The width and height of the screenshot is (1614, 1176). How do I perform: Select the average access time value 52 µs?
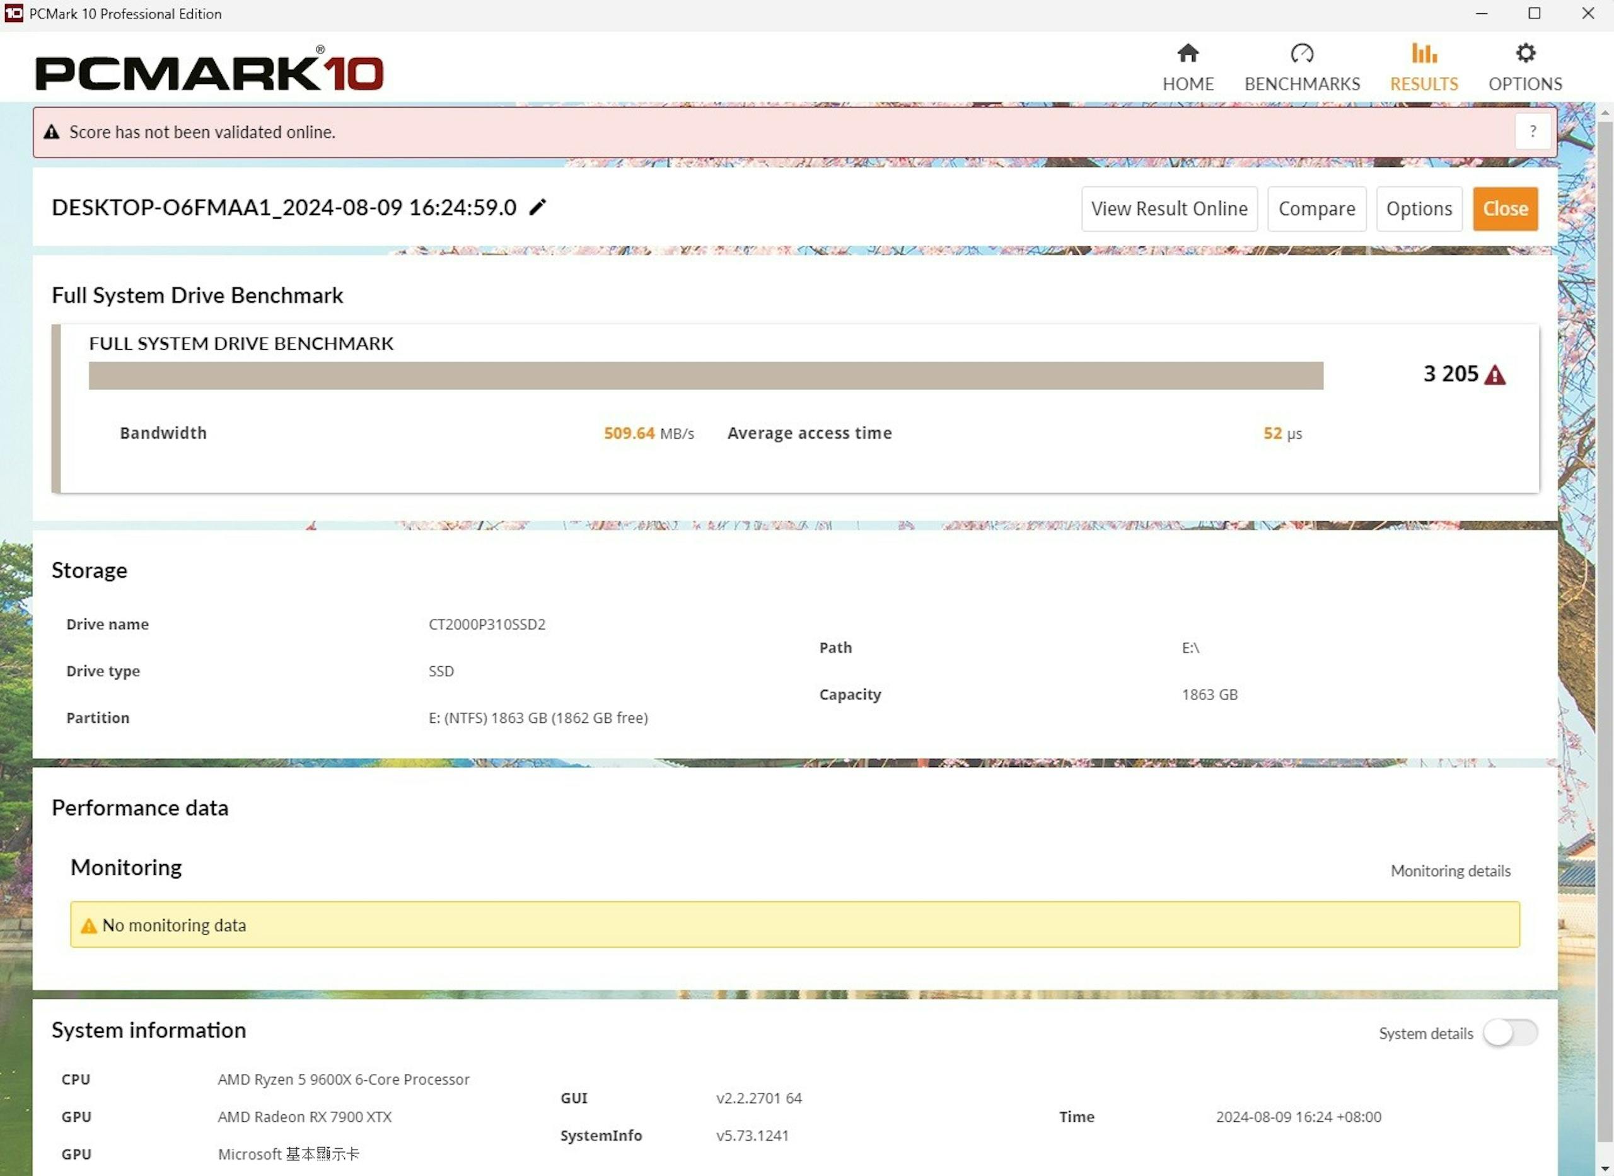1282,433
